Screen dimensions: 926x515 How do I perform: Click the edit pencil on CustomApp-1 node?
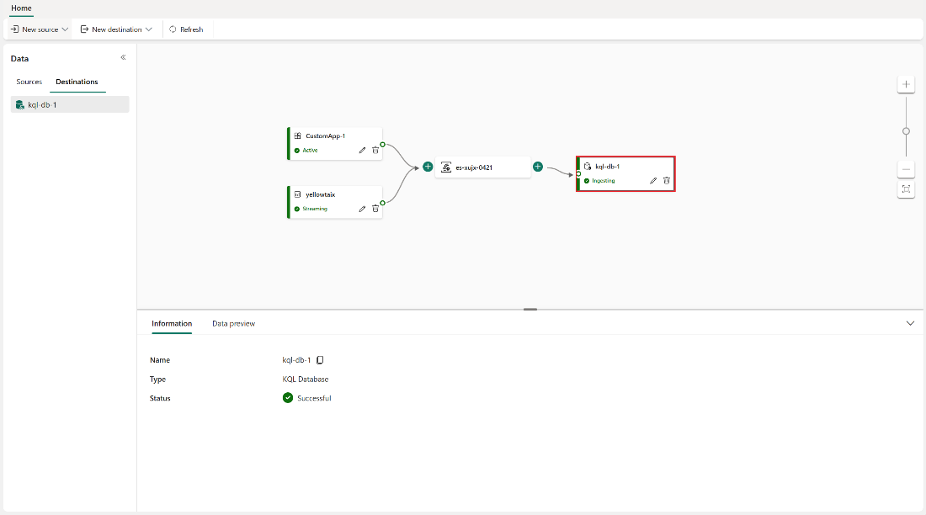(x=362, y=151)
